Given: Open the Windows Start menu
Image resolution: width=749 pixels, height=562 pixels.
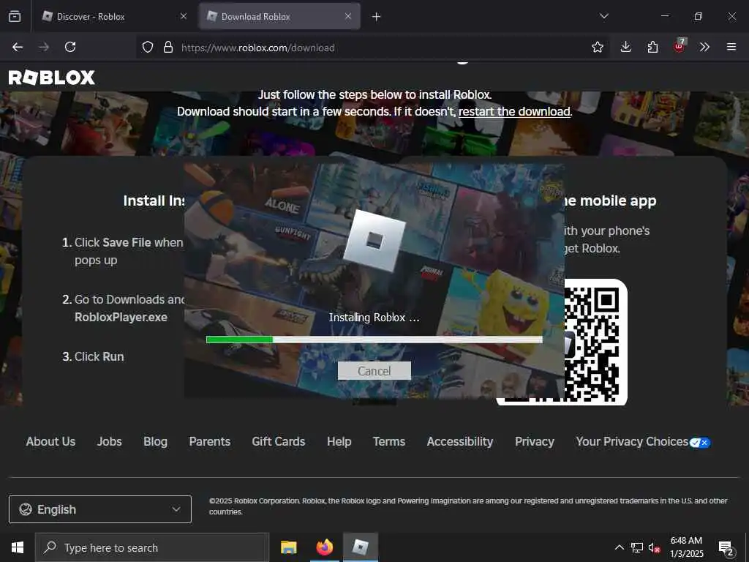Looking at the screenshot, I should 18,547.
